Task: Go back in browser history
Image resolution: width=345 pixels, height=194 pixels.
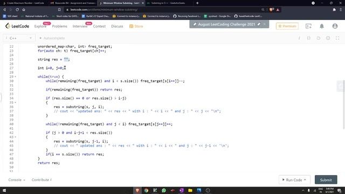Action: tap(4, 10)
